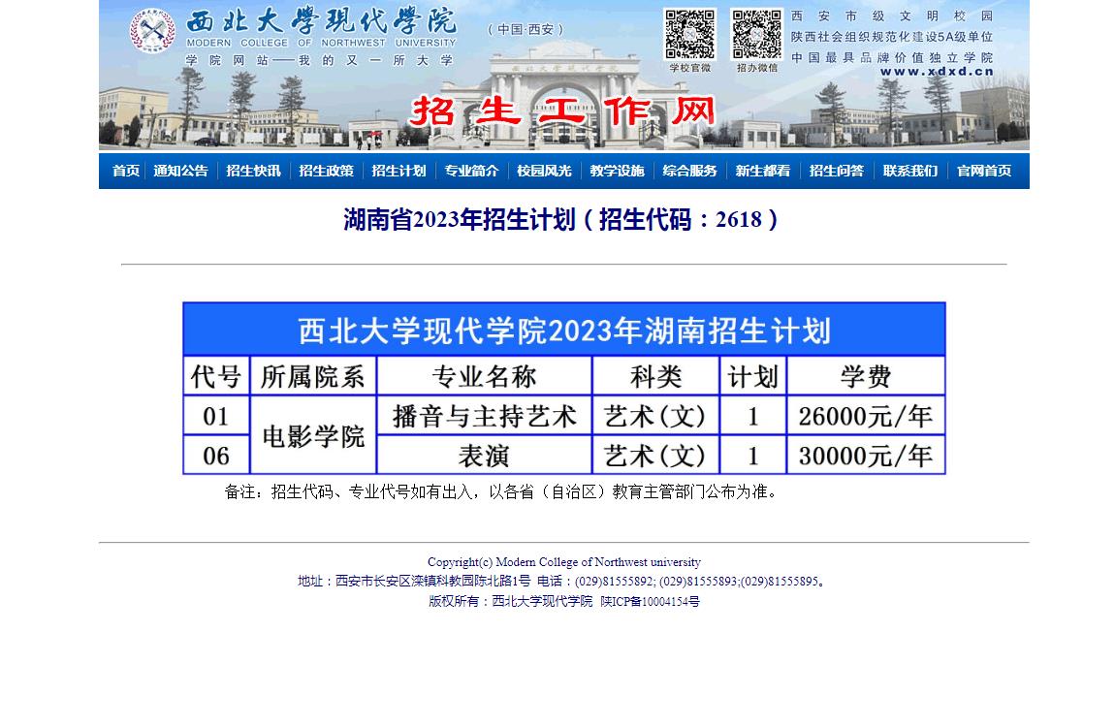The width and height of the screenshot is (1115, 727).
Task: Click the 湖南省2023年招生计划 page heading
Action: [x=560, y=219]
